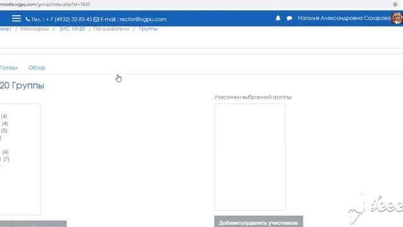The height and width of the screenshot is (227, 403).
Task: Open user menu Наталия Александровна Сахарова
Action: pos(344,18)
